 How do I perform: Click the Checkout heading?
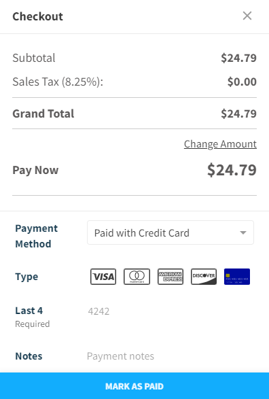click(x=37, y=16)
